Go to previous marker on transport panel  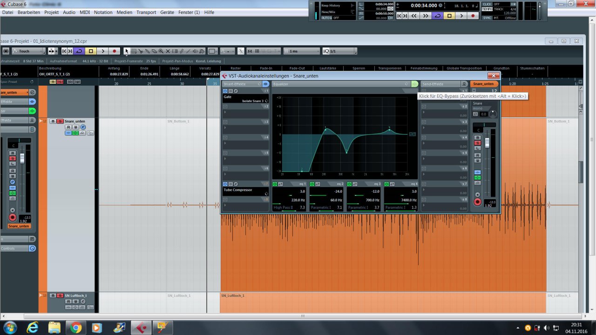tap(399, 15)
